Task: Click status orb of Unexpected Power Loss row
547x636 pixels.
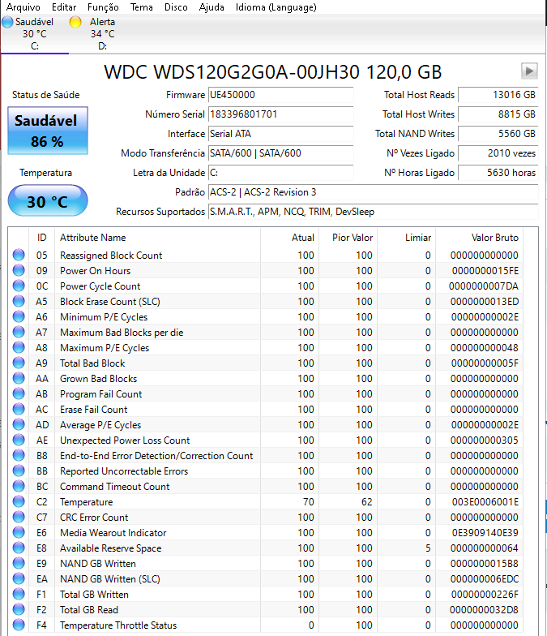Action: click(19, 440)
